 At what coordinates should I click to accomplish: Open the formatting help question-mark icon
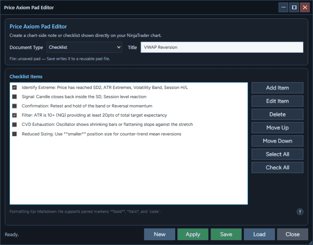[300, 212]
